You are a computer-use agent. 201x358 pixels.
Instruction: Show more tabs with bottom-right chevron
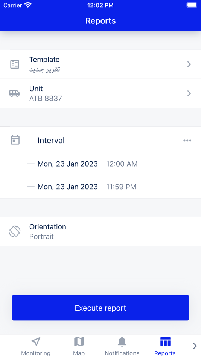click(195, 346)
